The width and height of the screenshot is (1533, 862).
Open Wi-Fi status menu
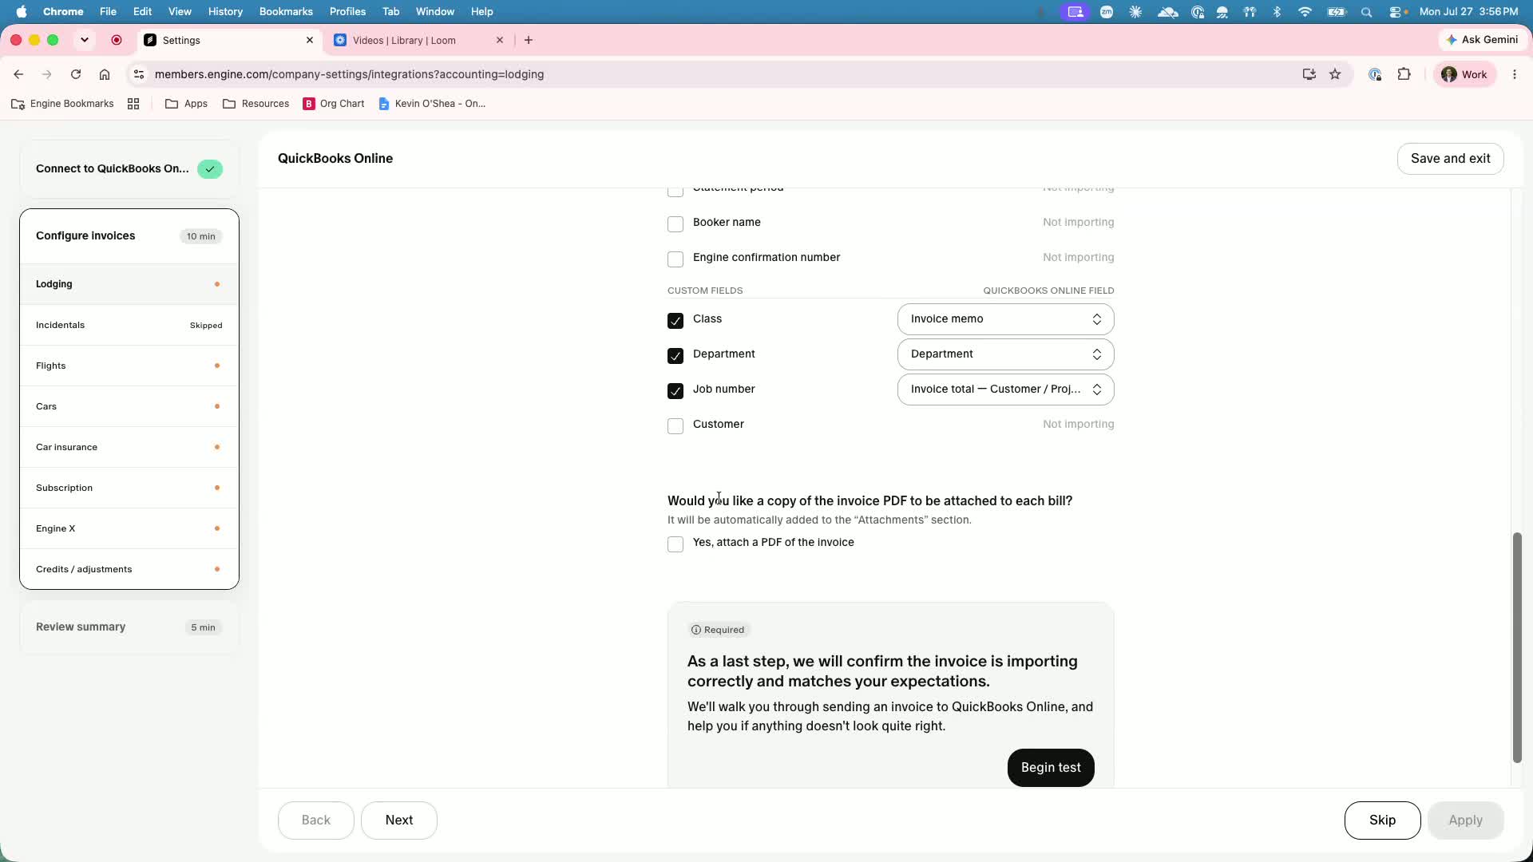point(1305,12)
